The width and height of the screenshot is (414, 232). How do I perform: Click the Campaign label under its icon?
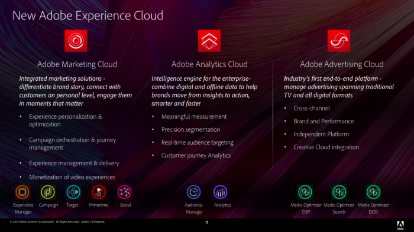(48, 205)
